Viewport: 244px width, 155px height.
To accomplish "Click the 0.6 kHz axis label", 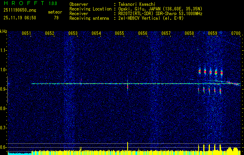I will pyautogui.click(x=3, y=147).
